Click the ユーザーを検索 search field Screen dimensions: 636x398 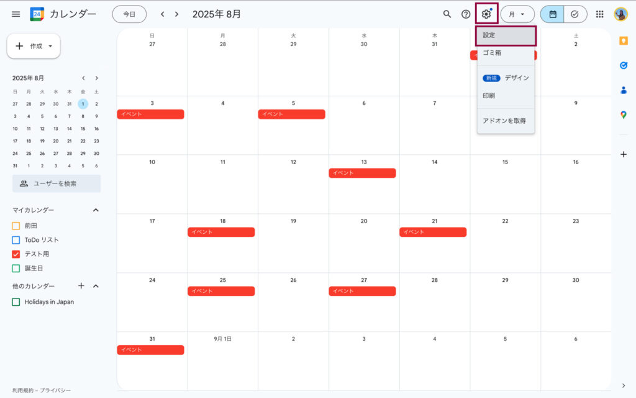pos(57,183)
